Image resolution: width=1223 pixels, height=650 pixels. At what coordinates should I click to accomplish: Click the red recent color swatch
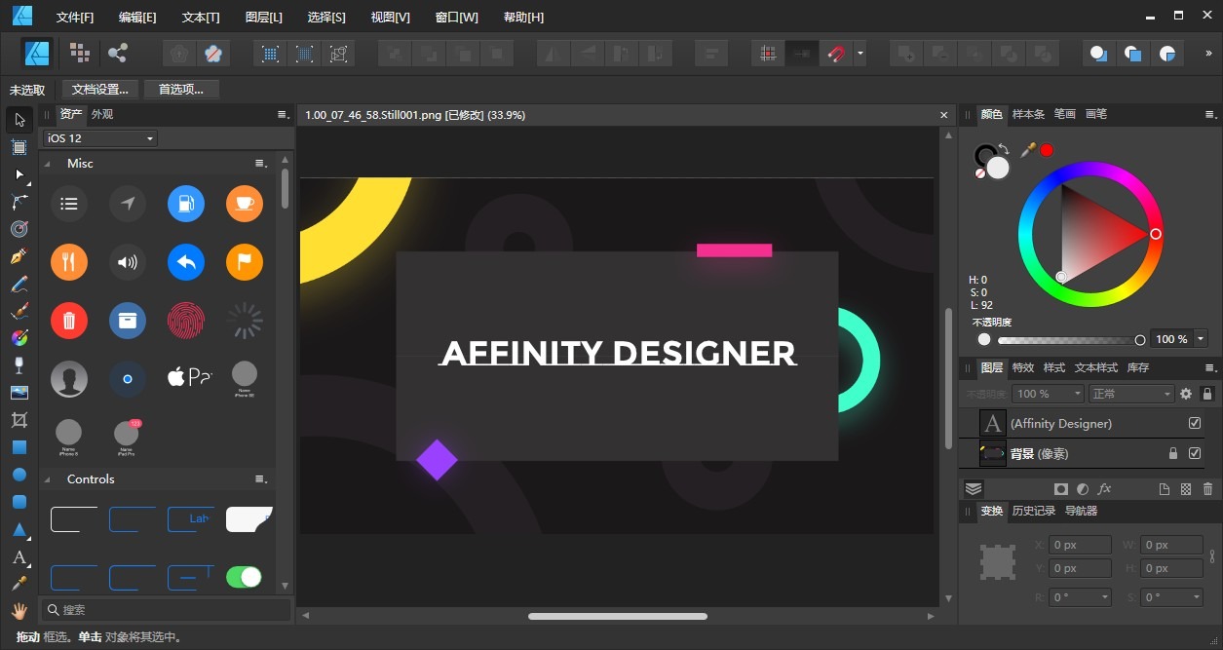pos(1047,150)
